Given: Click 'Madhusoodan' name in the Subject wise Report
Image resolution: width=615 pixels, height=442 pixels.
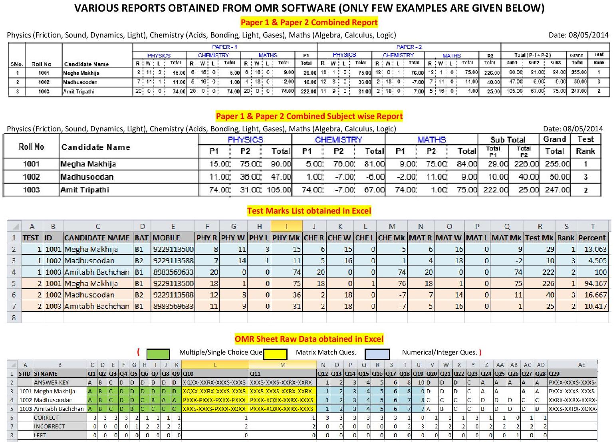Looking at the screenshot, I should click(87, 177).
